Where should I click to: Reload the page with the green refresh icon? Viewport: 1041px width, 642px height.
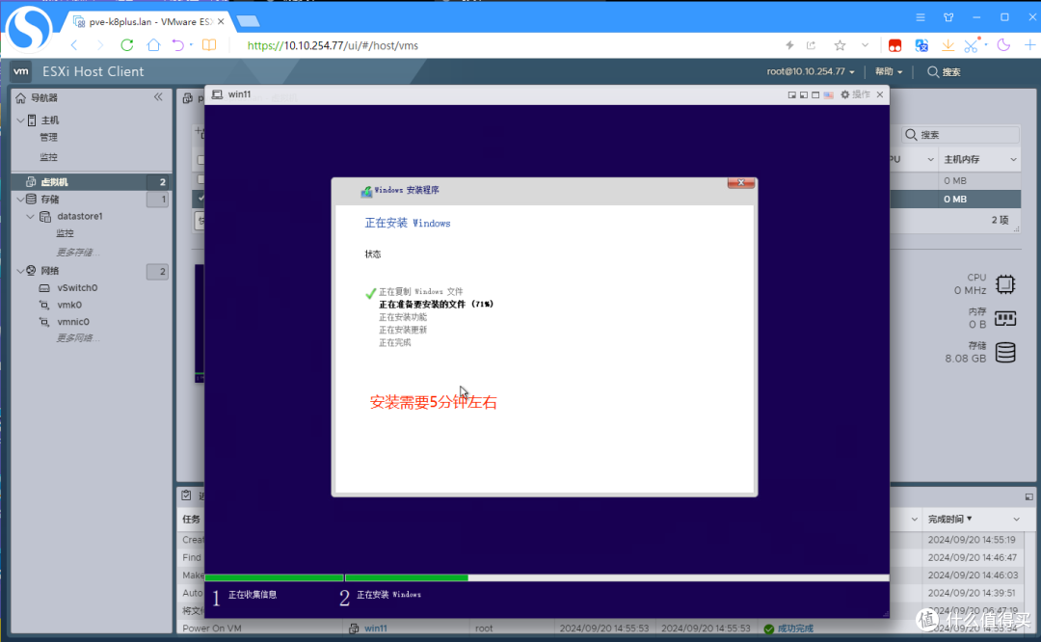127,45
